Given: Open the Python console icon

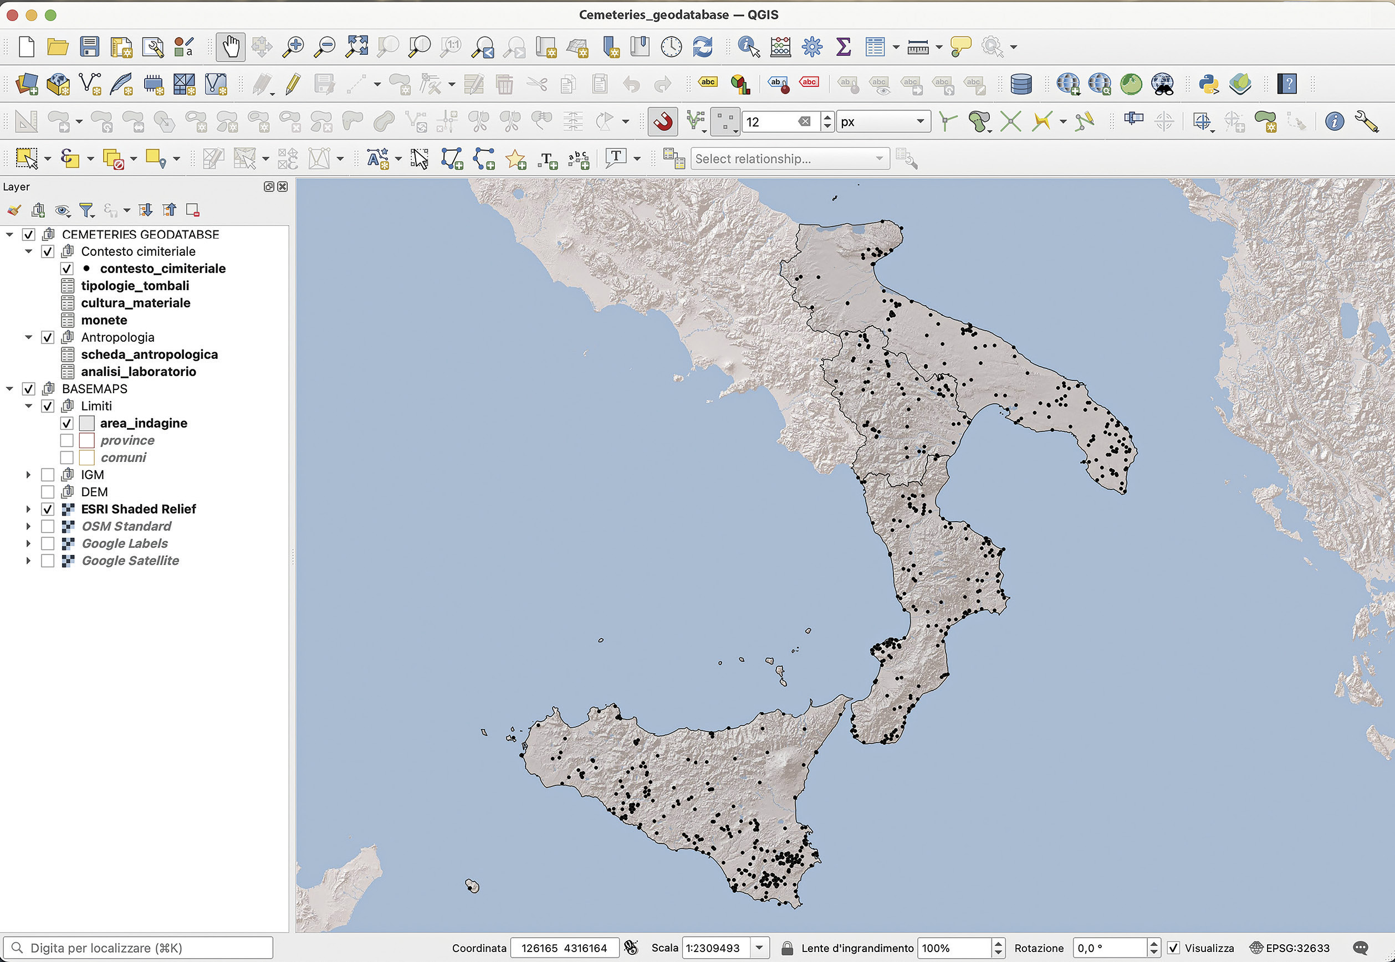Looking at the screenshot, I should 1208,84.
